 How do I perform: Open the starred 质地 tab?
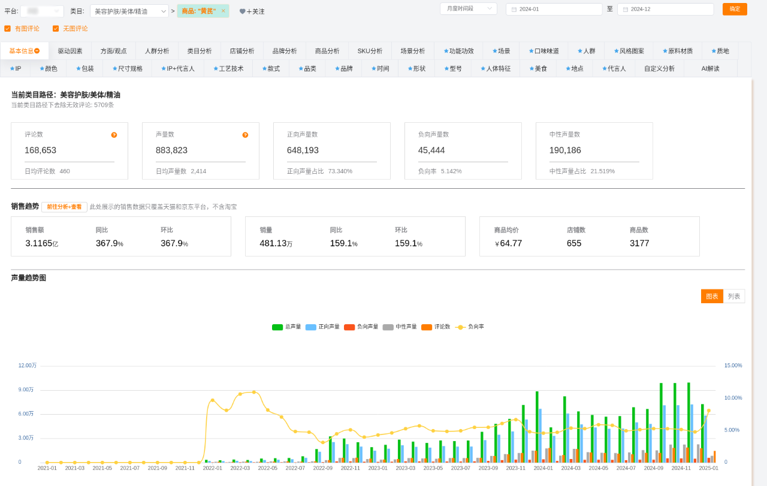click(720, 51)
